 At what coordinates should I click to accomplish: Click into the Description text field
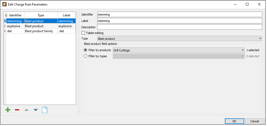pyautogui.click(x=180, y=27)
